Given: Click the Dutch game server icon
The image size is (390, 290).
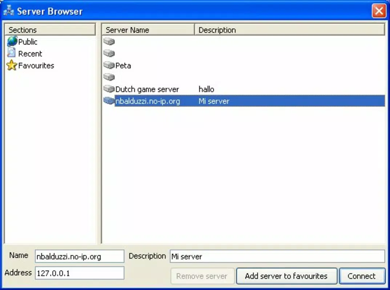Looking at the screenshot, I should tap(109, 89).
